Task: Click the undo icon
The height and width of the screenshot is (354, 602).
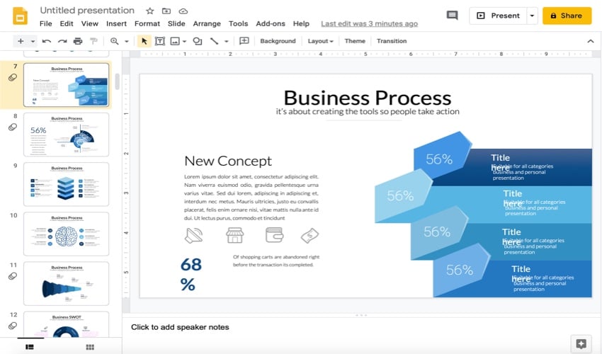Action: point(47,41)
